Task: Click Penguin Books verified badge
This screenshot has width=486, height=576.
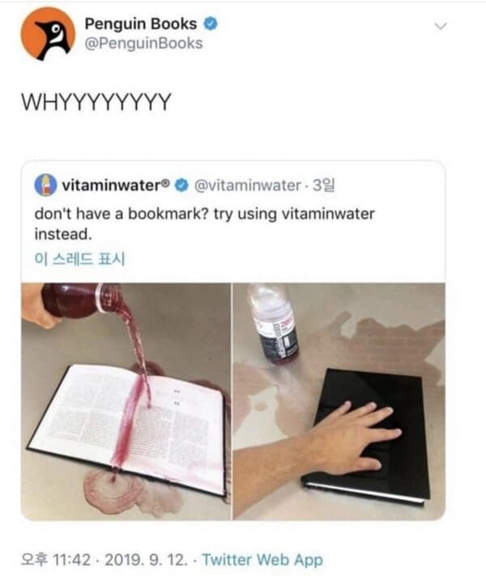Action: 211,24
